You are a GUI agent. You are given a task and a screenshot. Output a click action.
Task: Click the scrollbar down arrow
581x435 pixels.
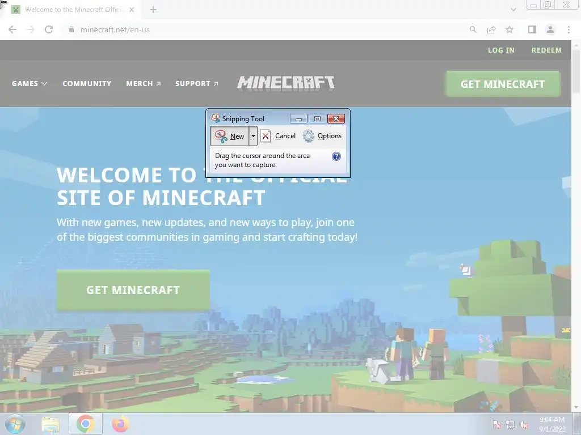tap(576, 408)
